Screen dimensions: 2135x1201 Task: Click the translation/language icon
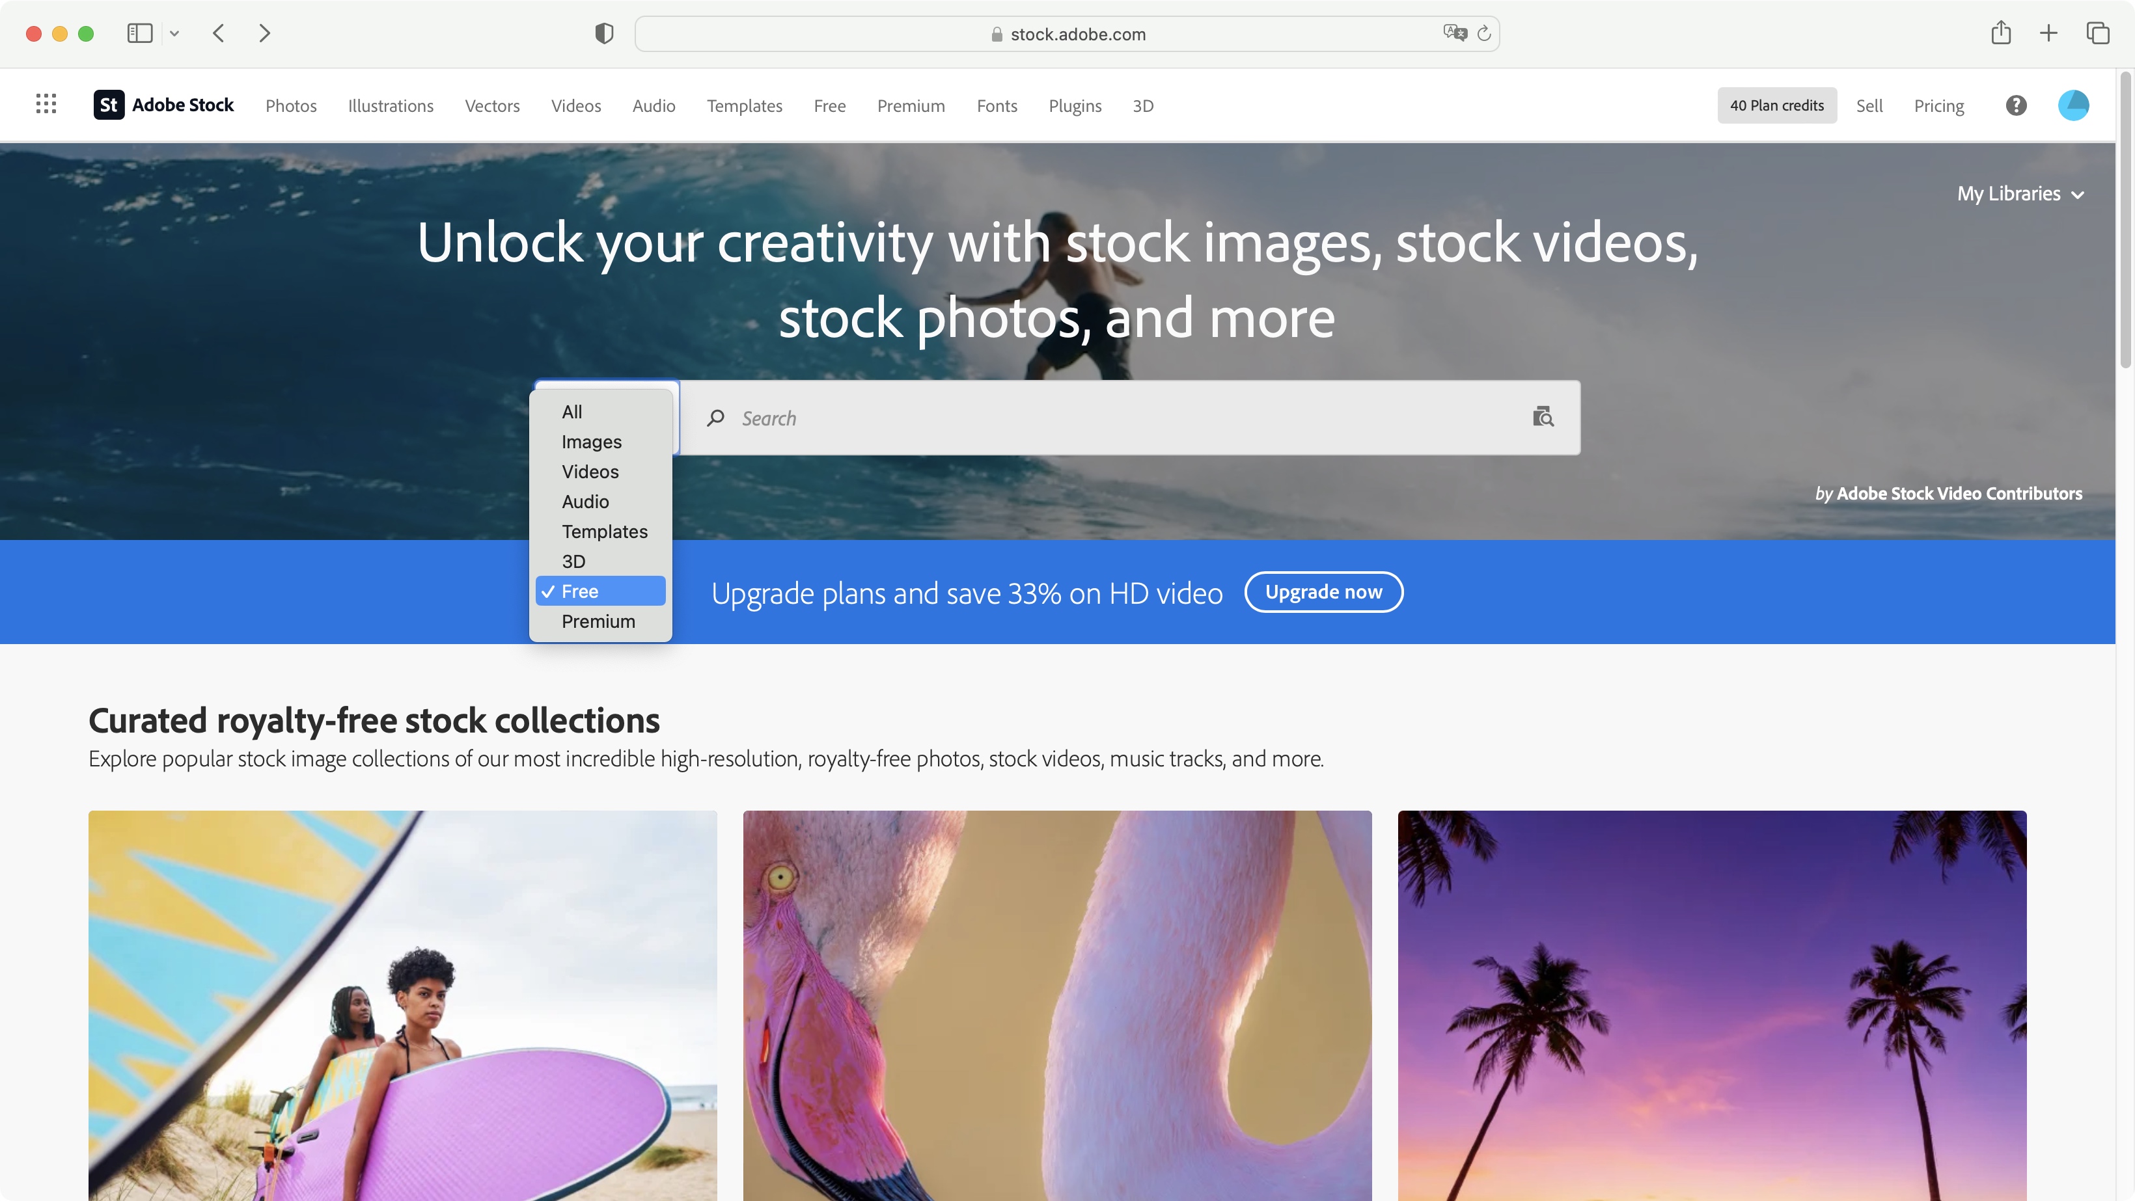[x=1455, y=33]
